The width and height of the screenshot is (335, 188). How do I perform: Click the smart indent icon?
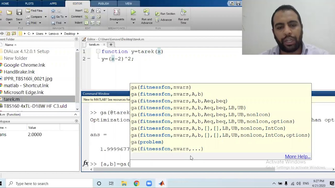(86, 23)
